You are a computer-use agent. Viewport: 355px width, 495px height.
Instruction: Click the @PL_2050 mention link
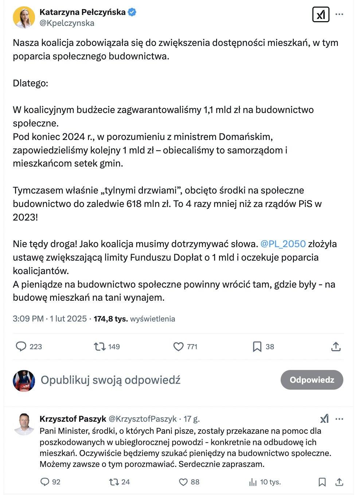[x=283, y=243]
